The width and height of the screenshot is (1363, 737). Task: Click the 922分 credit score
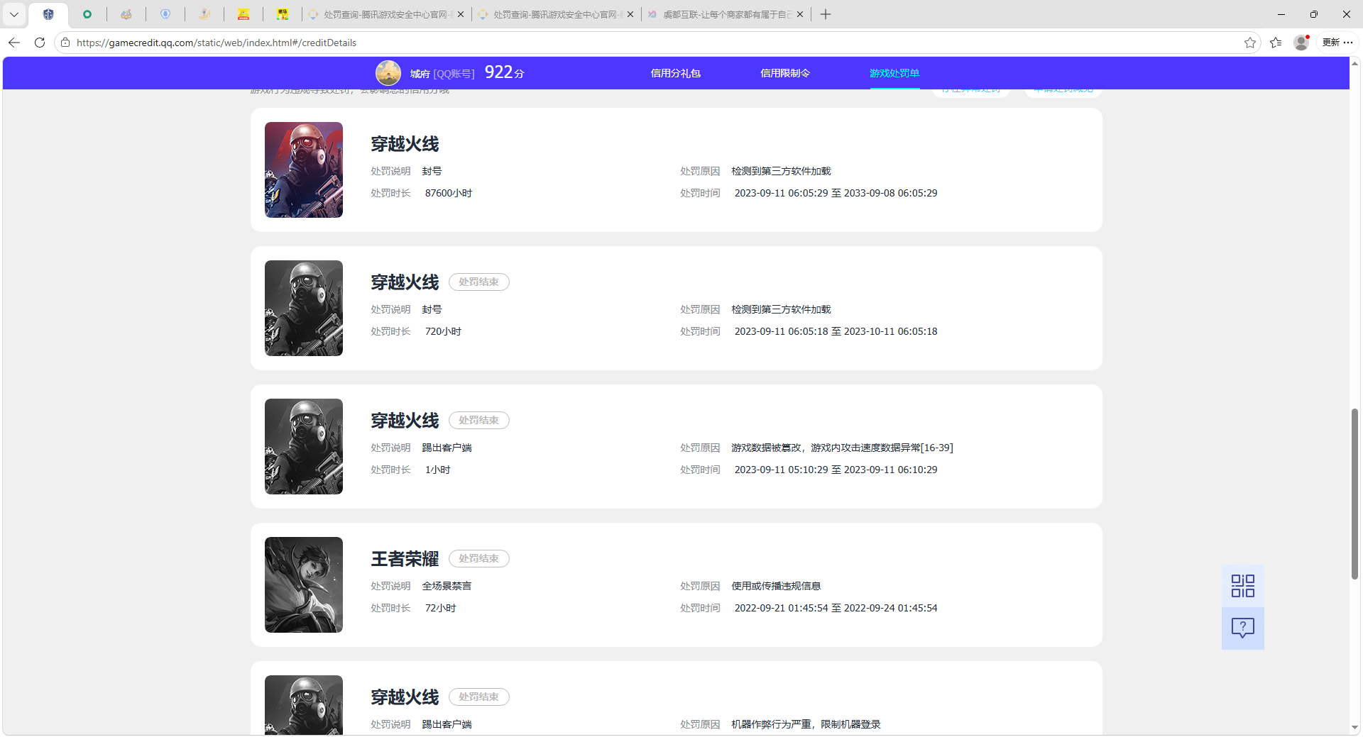505,72
